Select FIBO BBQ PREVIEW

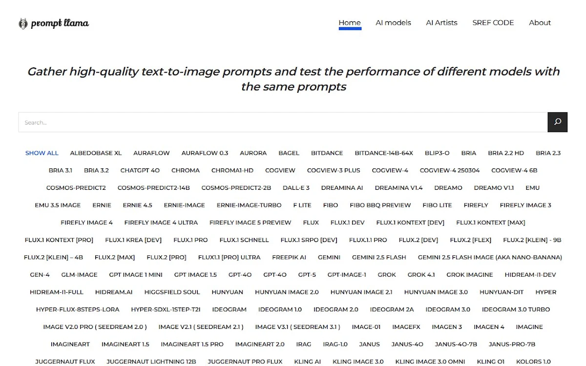click(x=380, y=205)
